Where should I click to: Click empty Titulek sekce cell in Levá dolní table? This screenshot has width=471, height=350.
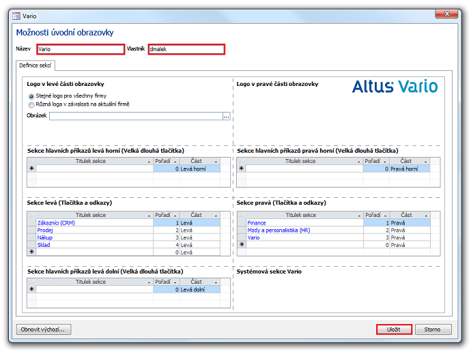point(95,289)
